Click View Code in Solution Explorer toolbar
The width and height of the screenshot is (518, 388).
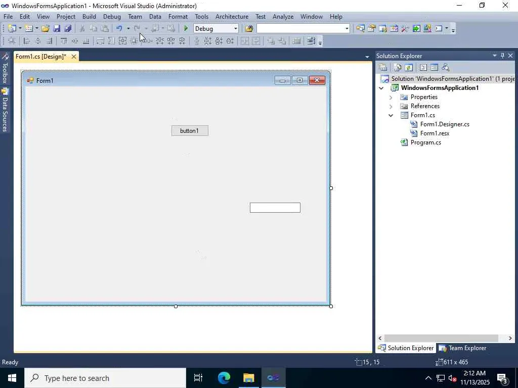[423, 68]
